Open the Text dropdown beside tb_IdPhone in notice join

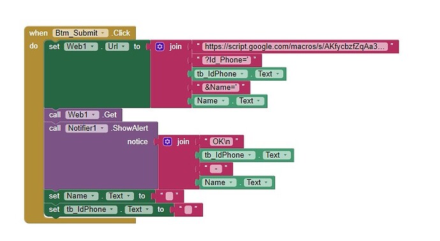click(x=277, y=155)
